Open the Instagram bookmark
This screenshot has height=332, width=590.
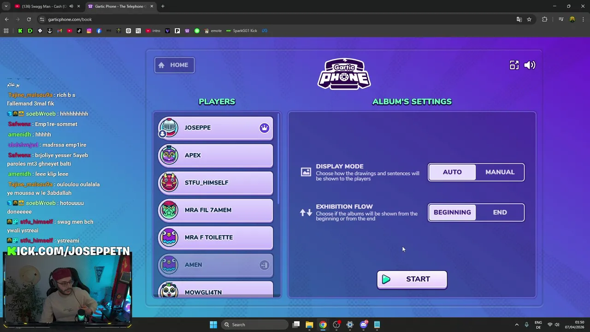[89, 31]
